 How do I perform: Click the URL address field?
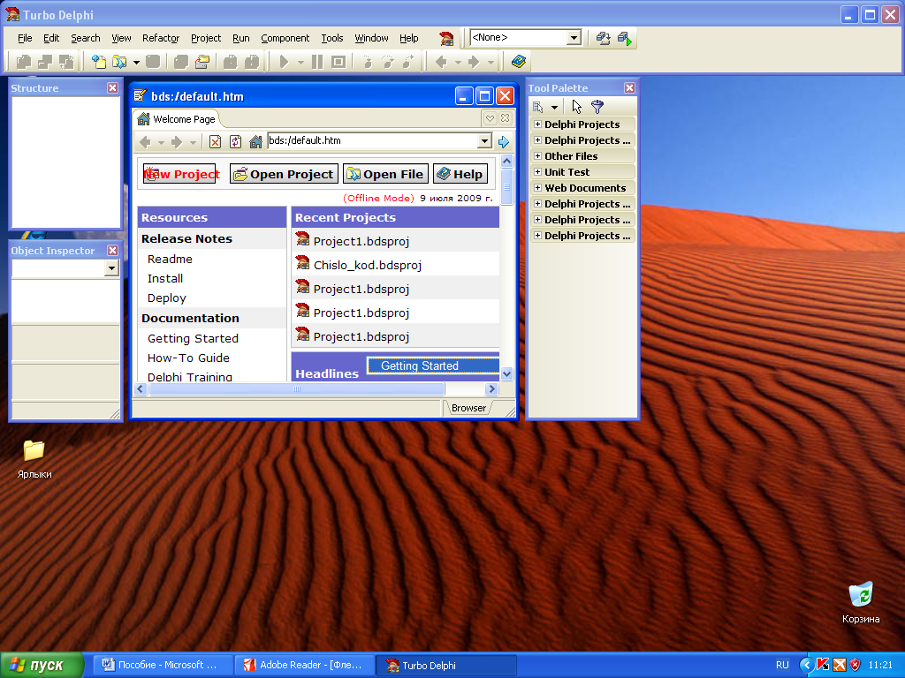tap(371, 141)
